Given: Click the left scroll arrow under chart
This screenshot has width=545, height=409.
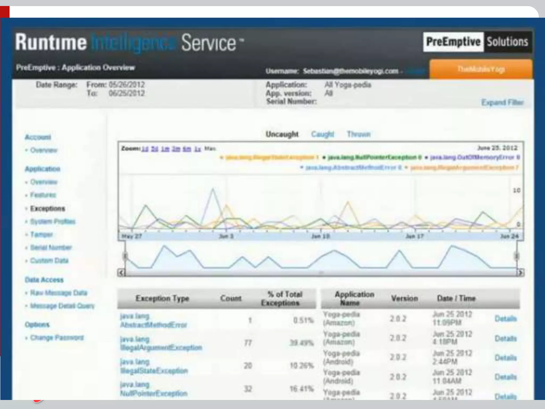Looking at the screenshot, I should click(121, 273).
